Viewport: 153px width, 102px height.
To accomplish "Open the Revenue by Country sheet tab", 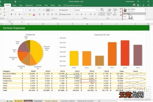I will [x=86, y=101].
